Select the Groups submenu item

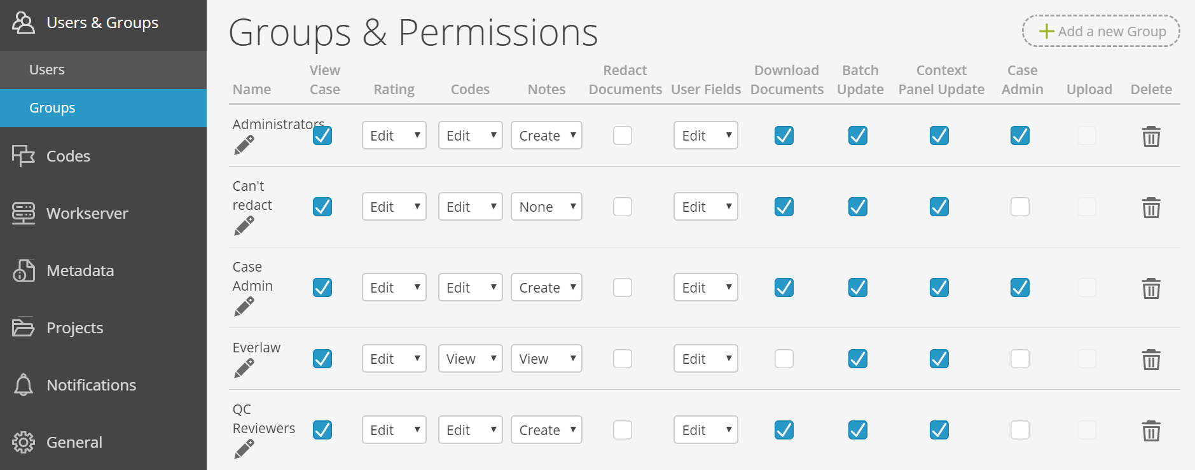pos(103,108)
